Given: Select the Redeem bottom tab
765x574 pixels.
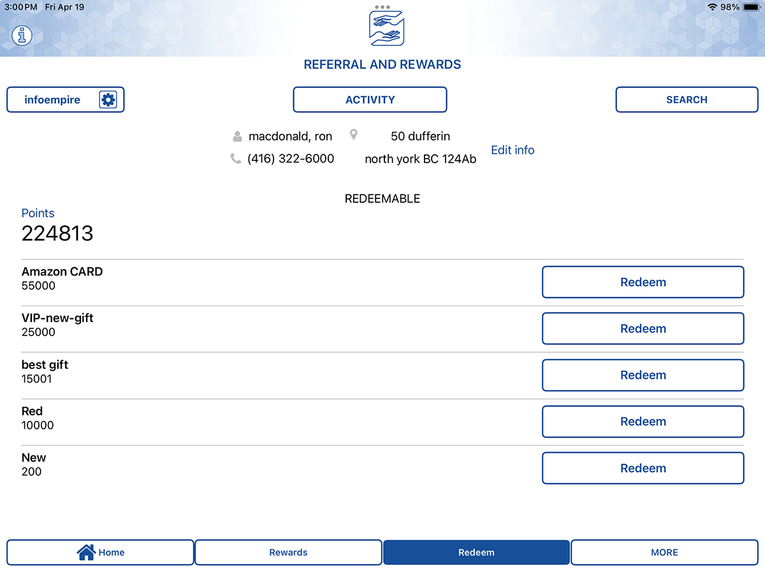Looking at the screenshot, I should pos(476,552).
